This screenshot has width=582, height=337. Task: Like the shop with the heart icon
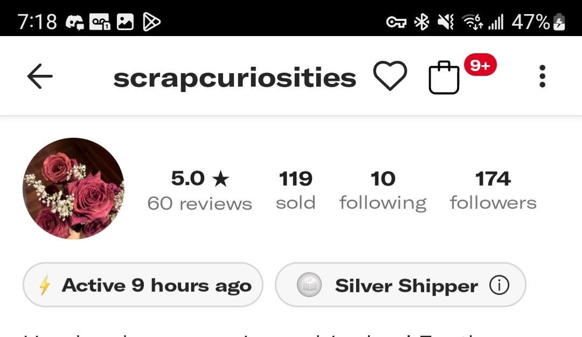tap(390, 75)
